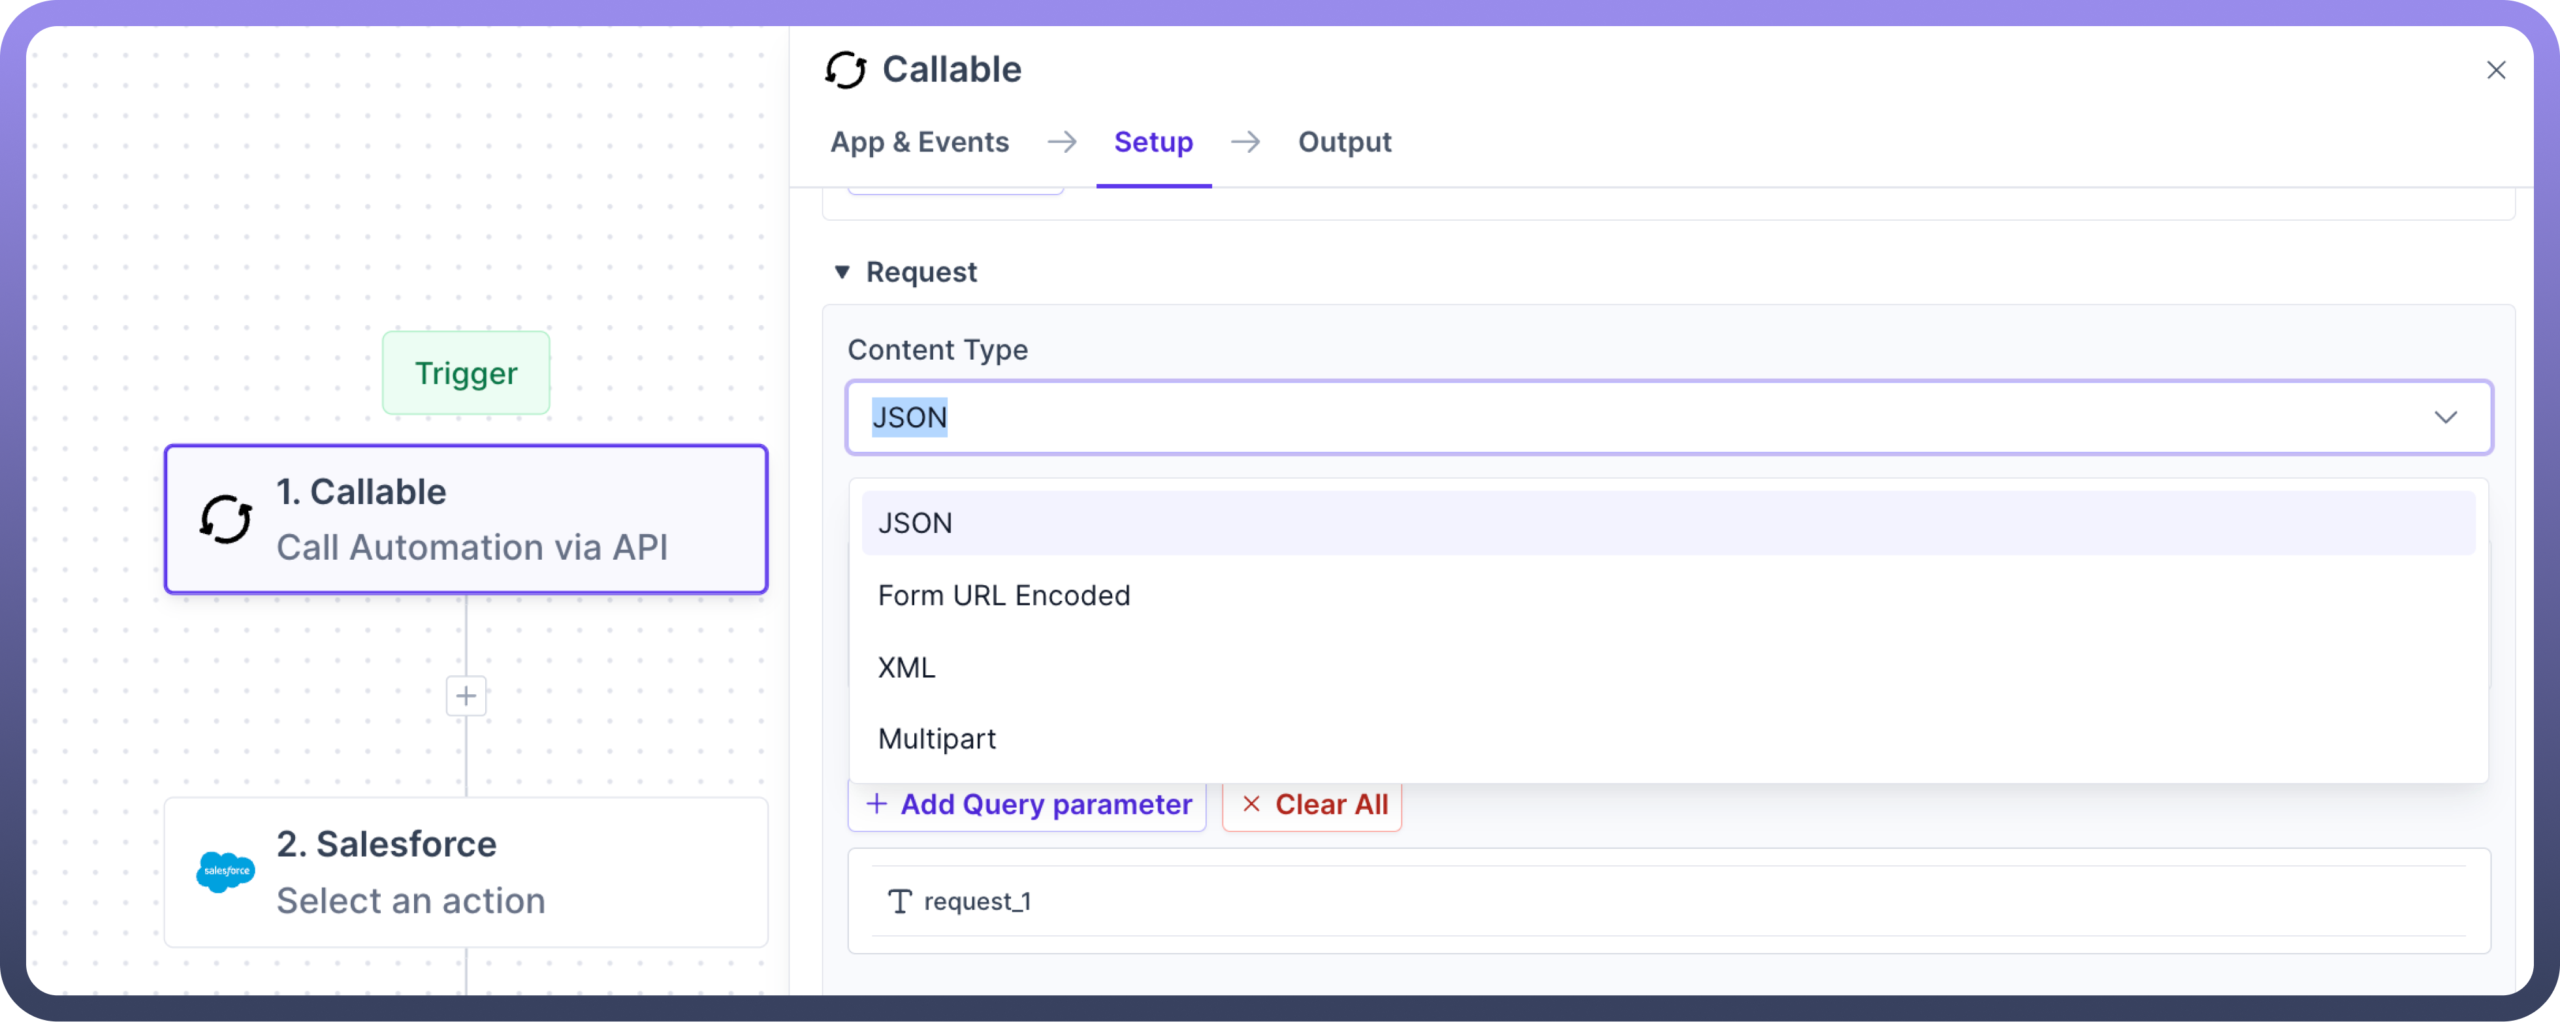Select the 2. Salesforce step card
The image size is (2560, 1022).
466,871
